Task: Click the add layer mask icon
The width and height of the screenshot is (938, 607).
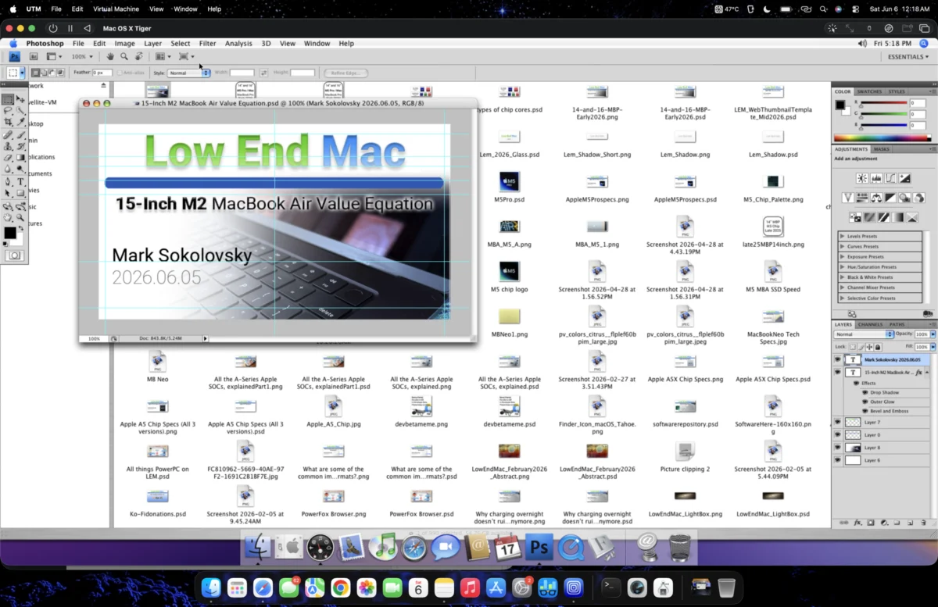Action: pyautogui.click(x=871, y=523)
